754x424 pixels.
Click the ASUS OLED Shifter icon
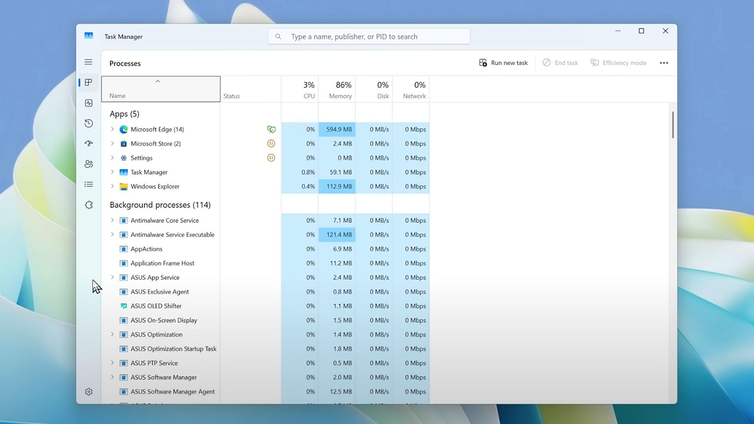click(x=124, y=306)
